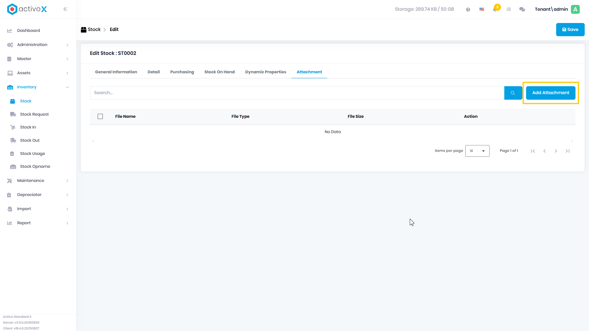Click the Assets laptop icon

[x=10, y=73]
